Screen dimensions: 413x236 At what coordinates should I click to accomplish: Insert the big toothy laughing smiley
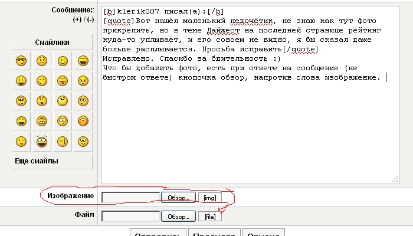pos(42,141)
